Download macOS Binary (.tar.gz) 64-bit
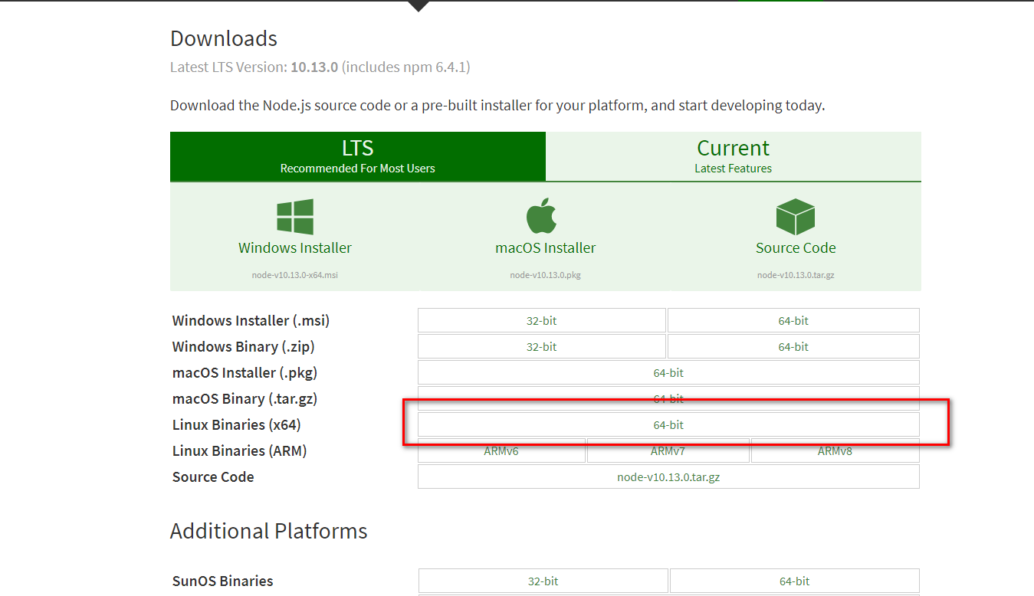The height and width of the screenshot is (596, 1034). coord(668,398)
